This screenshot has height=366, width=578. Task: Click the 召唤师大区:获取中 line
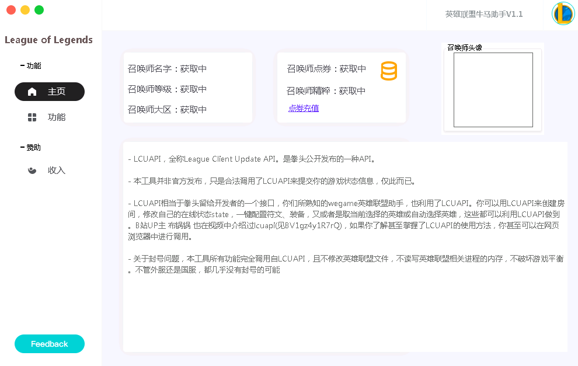(x=167, y=110)
